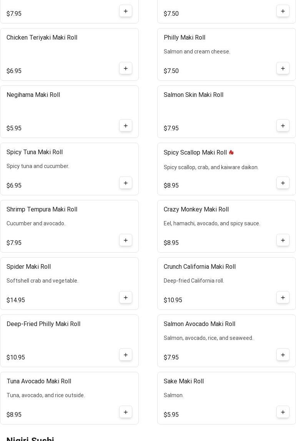Add Philly Maki Roll with plus button
296x441 pixels.
coord(283,68)
